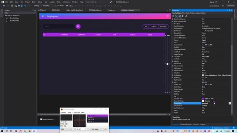
Task: Click the Visual Studio taskbar icon
Action: (34, 131)
